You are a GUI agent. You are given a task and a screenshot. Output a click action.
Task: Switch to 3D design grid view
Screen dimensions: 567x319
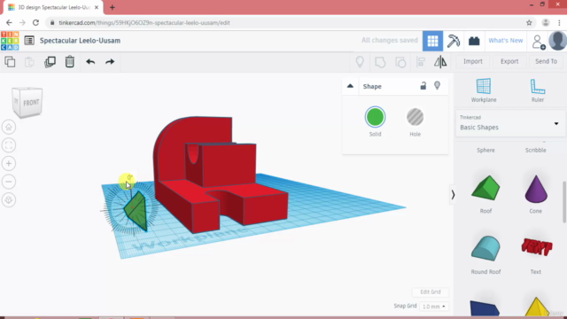(432, 41)
